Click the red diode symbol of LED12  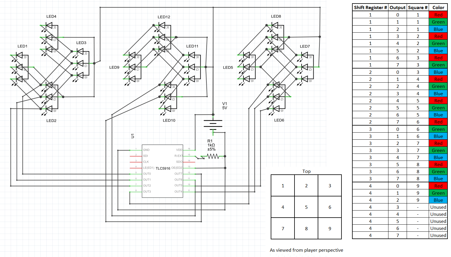(x=162, y=26)
